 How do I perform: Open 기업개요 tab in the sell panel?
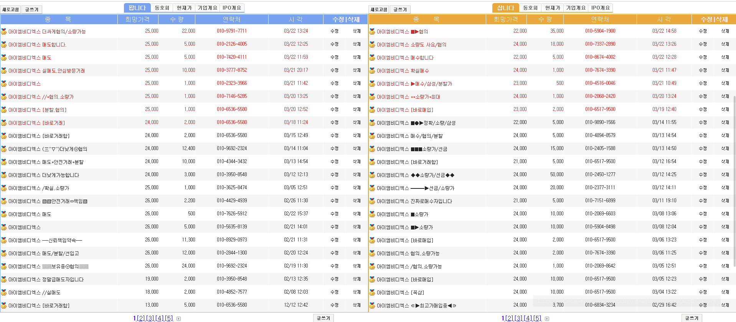pyautogui.click(x=208, y=8)
